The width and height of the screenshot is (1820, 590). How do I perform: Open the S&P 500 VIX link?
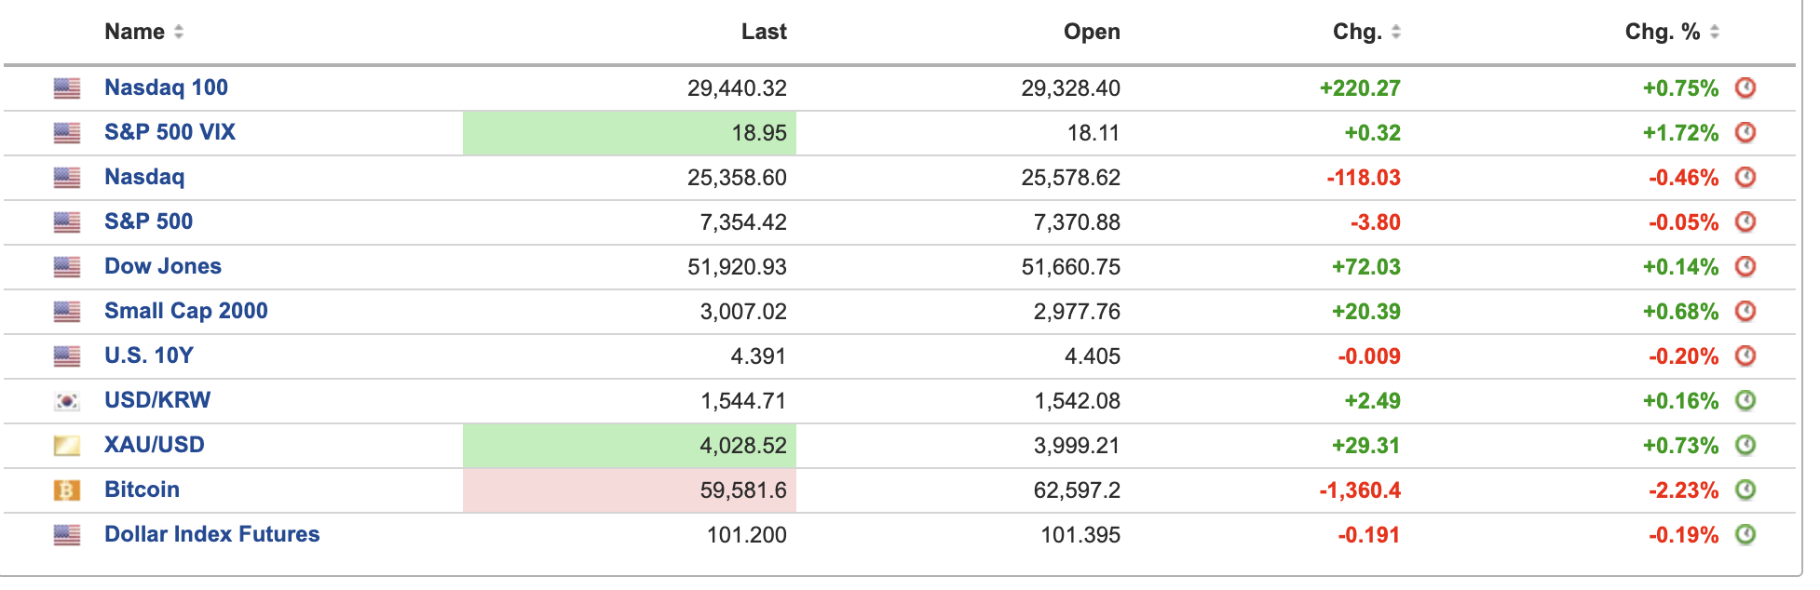pos(170,132)
